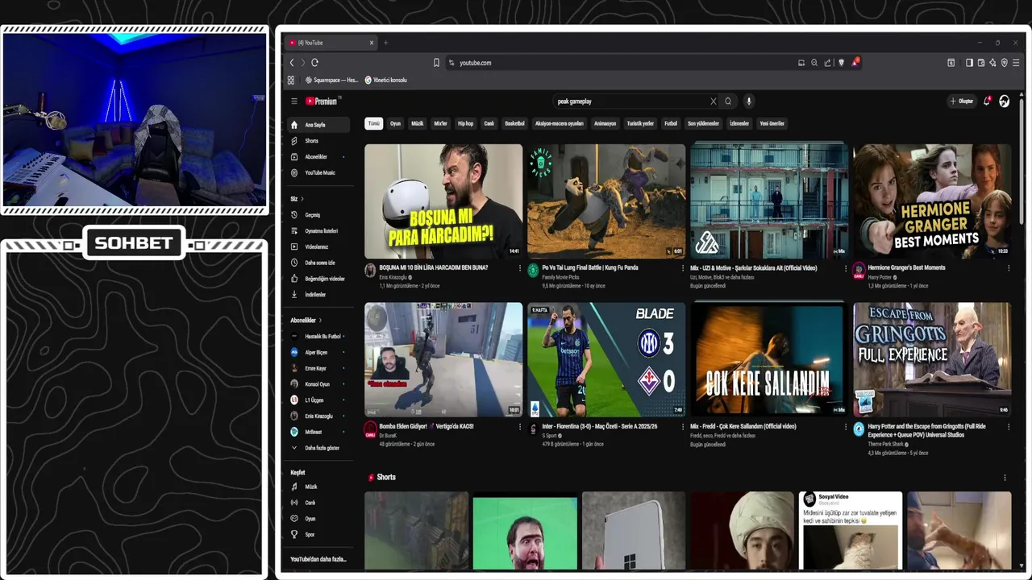This screenshot has height=580, width=1032.
Task: Click the magnifier search button
Action: (728, 101)
